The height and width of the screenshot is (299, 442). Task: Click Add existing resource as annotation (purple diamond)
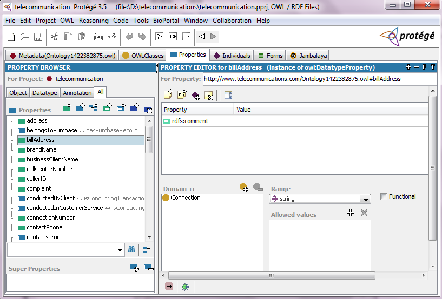coord(196,96)
